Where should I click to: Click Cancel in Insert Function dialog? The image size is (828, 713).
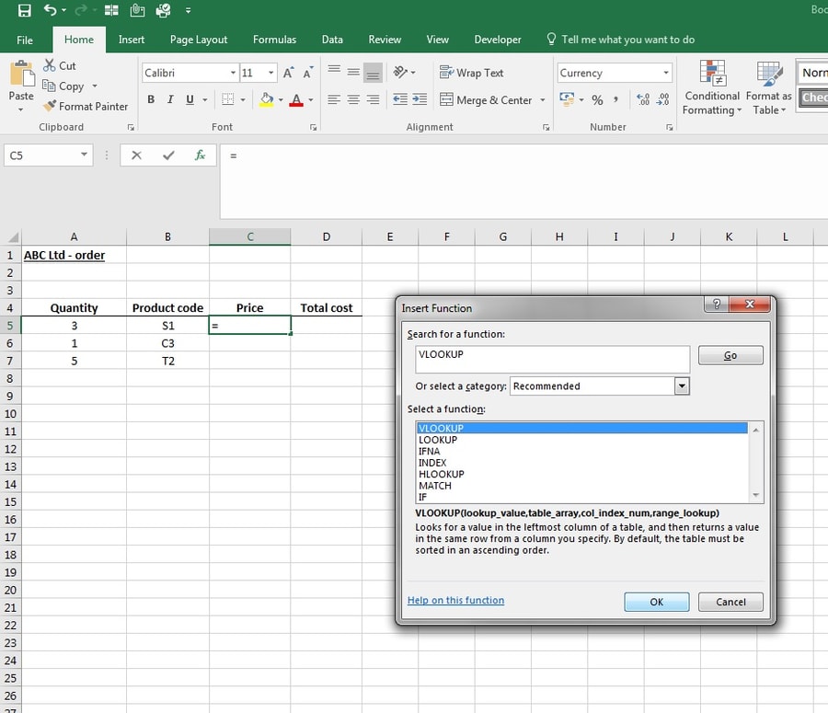[x=730, y=602]
